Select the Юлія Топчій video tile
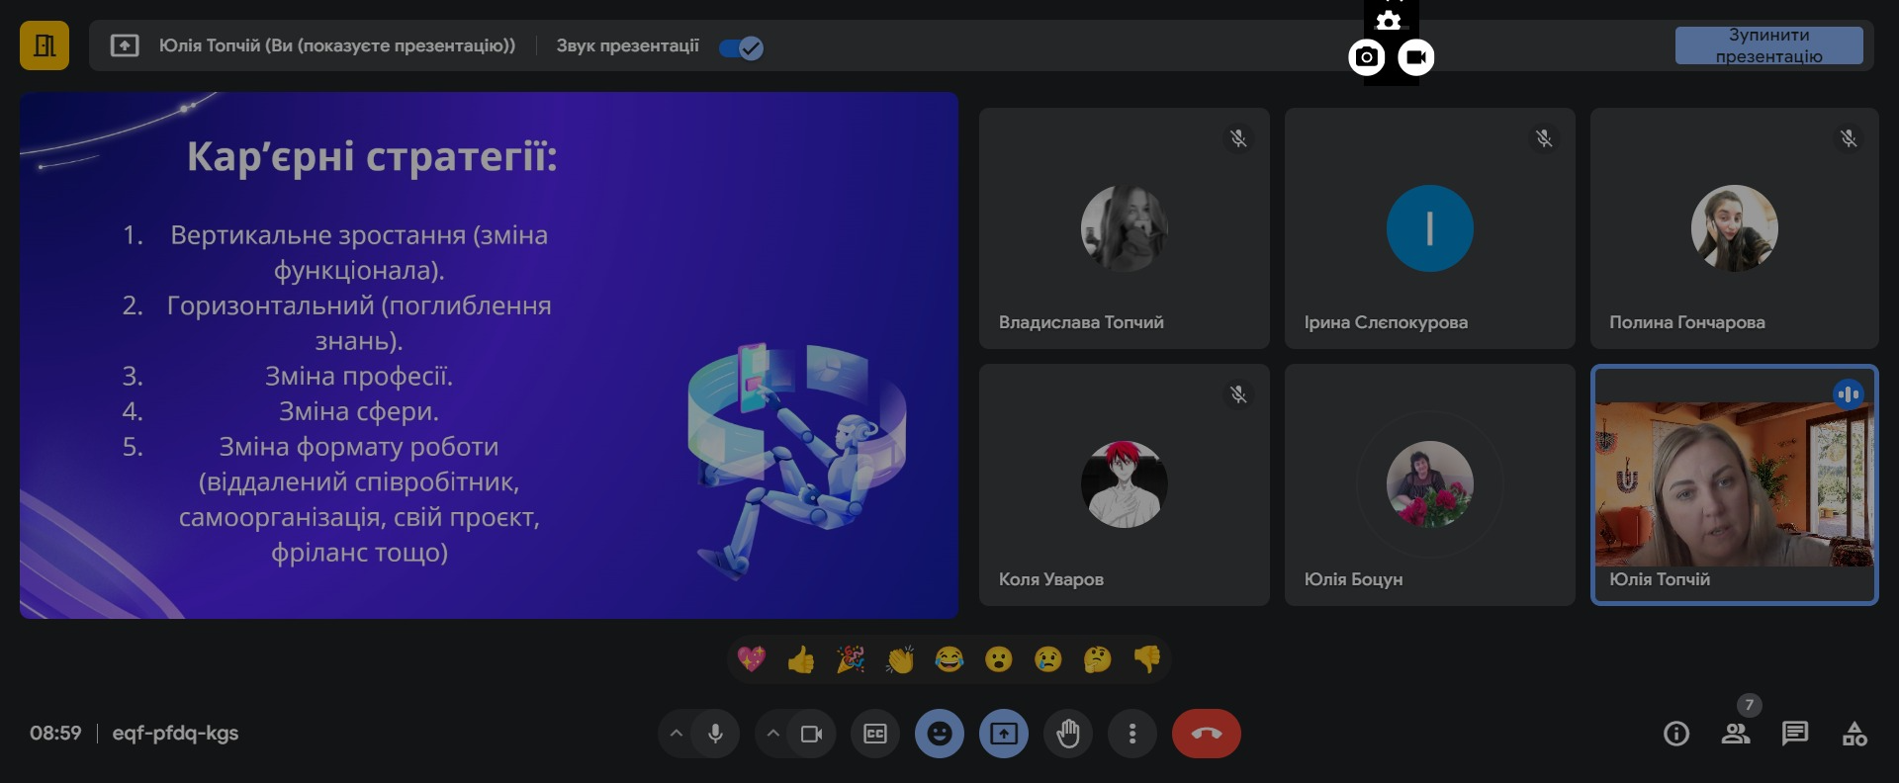Image resolution: width=1899 pixels, height=783 pixels. 1734,484
